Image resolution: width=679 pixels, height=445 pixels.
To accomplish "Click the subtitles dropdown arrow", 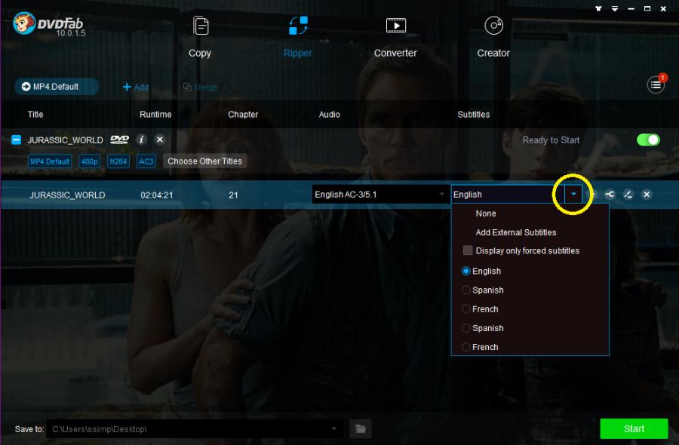I will tap(573, 195).
